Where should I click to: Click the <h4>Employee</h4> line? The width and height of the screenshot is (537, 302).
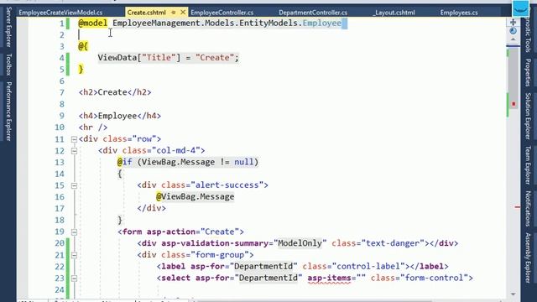pyautogui.click(x=120, y=116)
